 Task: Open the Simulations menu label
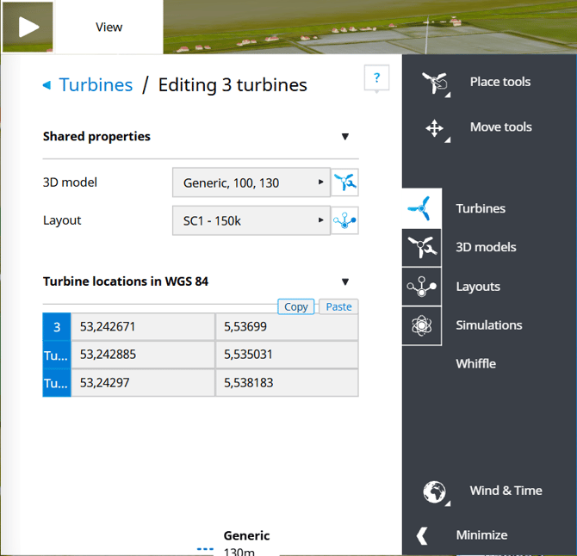[x=489, y=325]
